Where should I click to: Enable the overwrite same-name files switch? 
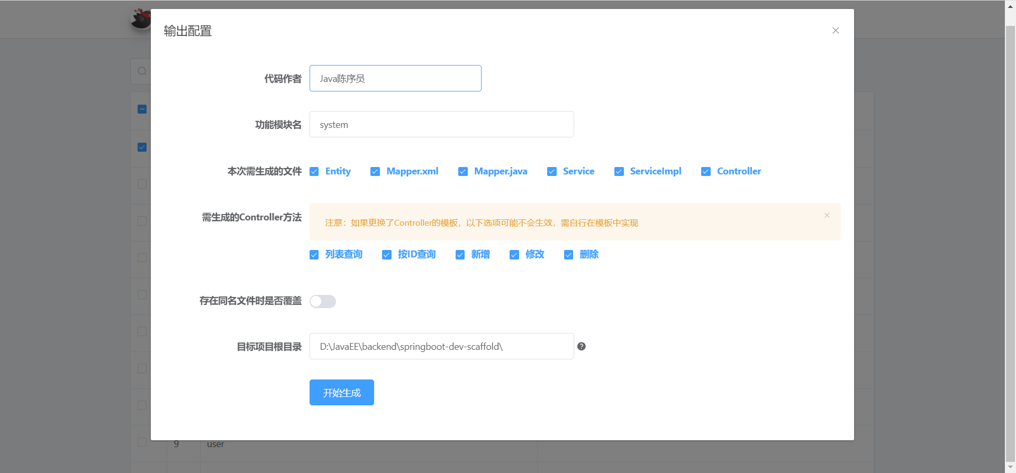click(x=323, y=301)
